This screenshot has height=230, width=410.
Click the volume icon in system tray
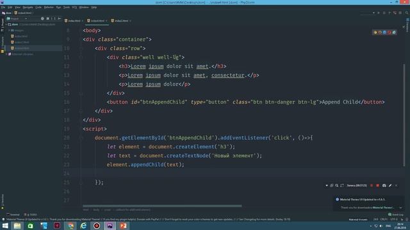coord(381,226)
